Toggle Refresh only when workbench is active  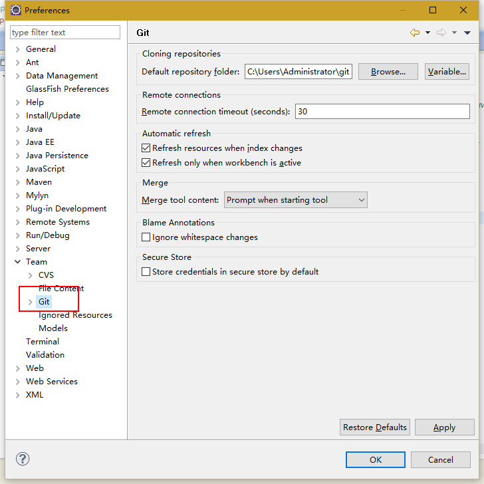pyautogui.click(x=146, y=163)
